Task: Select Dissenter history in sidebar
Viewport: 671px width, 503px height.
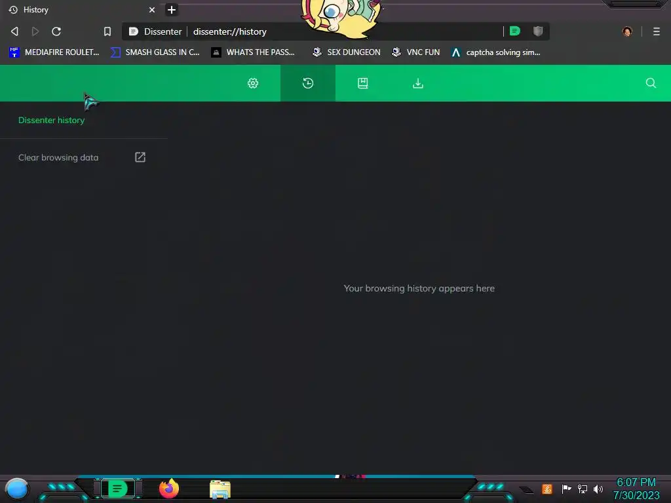Action: click(x=51, y=121)
